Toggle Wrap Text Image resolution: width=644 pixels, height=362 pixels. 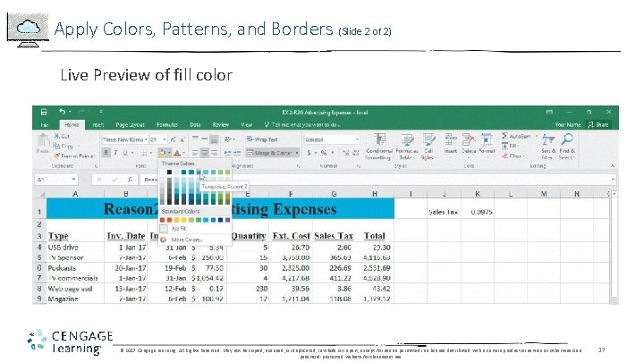click(x=262, y=139)
